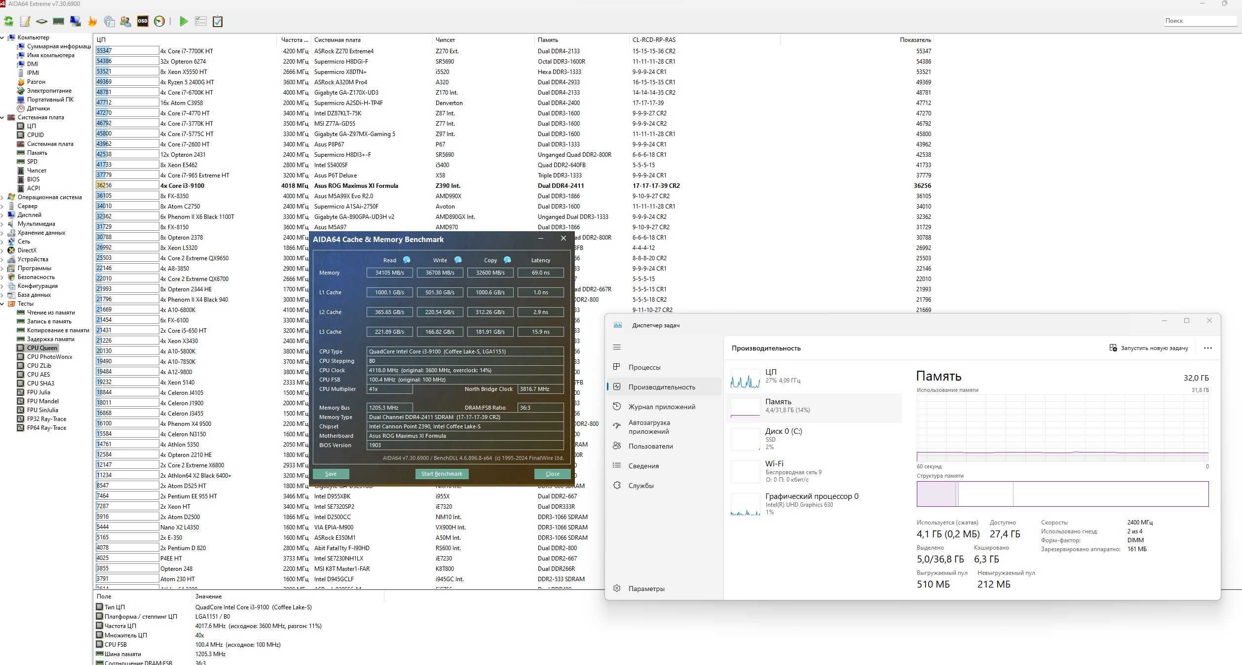Image resolution: width=1242 pixels, height=665 pixels.
Task: Sort by the Частота column header
Action: click(294, 40)
